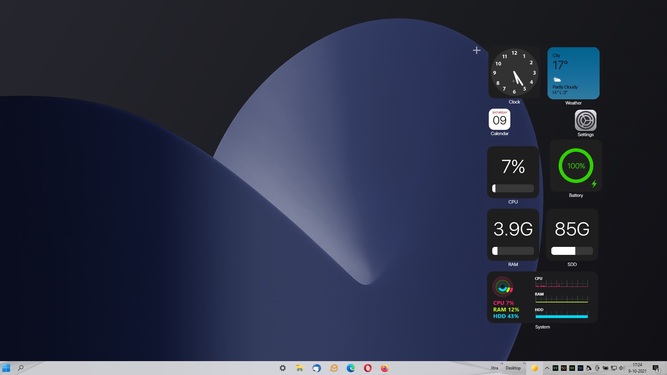
Task: Launch Microsoft Edge from the taskbar
Action: [x=351, y=368]
